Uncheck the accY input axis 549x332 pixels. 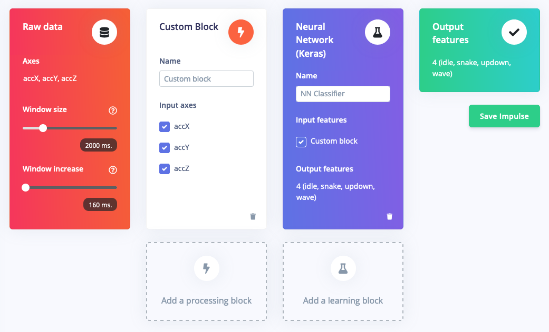(x=165, y=147)
